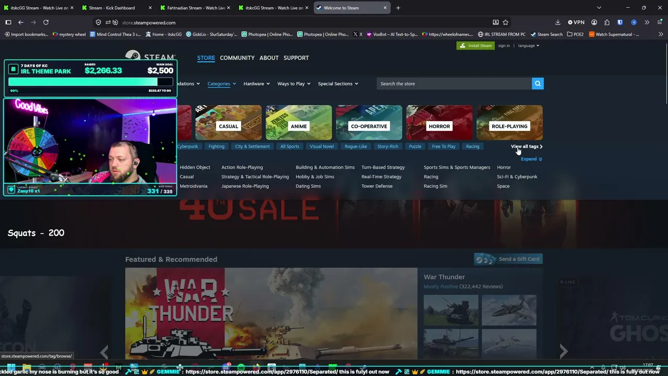This screenshot has height=376, width=668.
Task: Select the Fighting tag
Action: click(217, 147)
